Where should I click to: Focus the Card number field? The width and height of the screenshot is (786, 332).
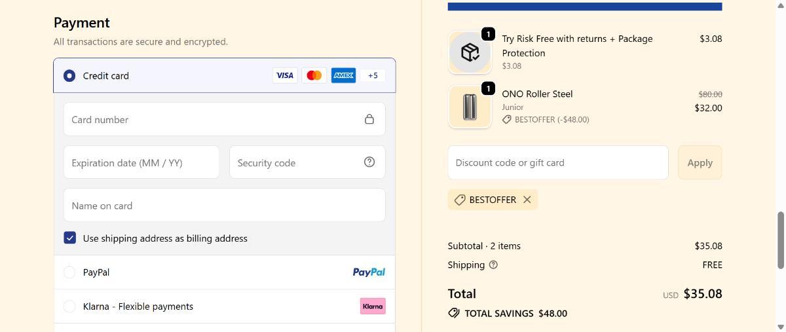tap(213, 119)
